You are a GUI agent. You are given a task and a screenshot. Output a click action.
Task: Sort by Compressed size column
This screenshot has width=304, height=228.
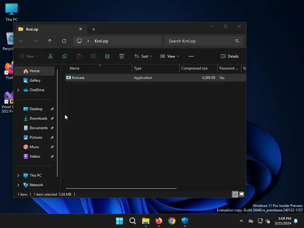(198, 68)
